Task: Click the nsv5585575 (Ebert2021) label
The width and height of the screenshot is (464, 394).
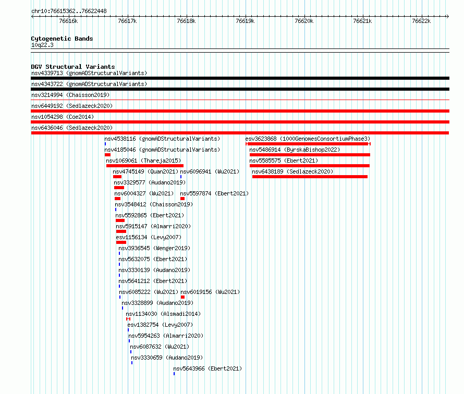Action: (284, 161)
